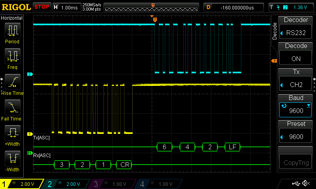The height and width of the screenshot is (189, 316).
Task: Click the Tx[ASC] decode label
Action: point(41,138)
